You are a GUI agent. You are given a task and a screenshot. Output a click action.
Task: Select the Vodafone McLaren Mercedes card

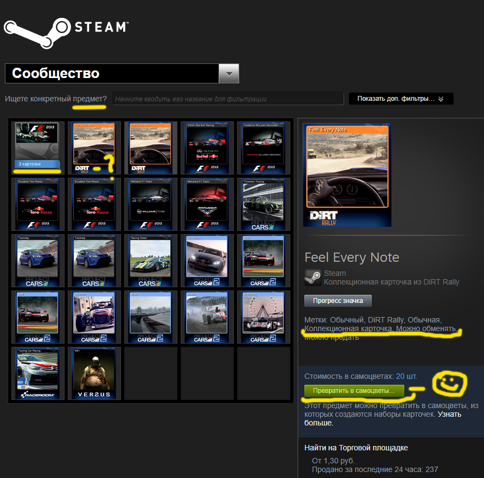click(x=263, y=147)
